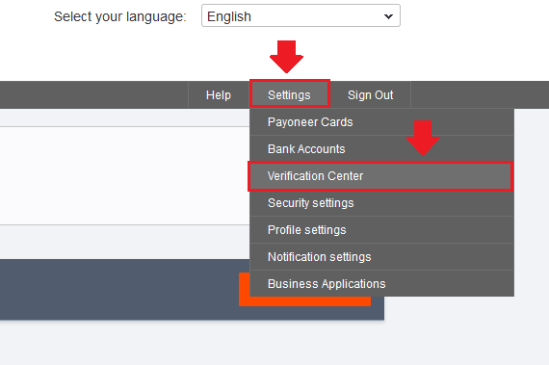Open Profile settings entry
Image resolution: width=549 pixels, height=365 pixels.
[x=381, y=230]
